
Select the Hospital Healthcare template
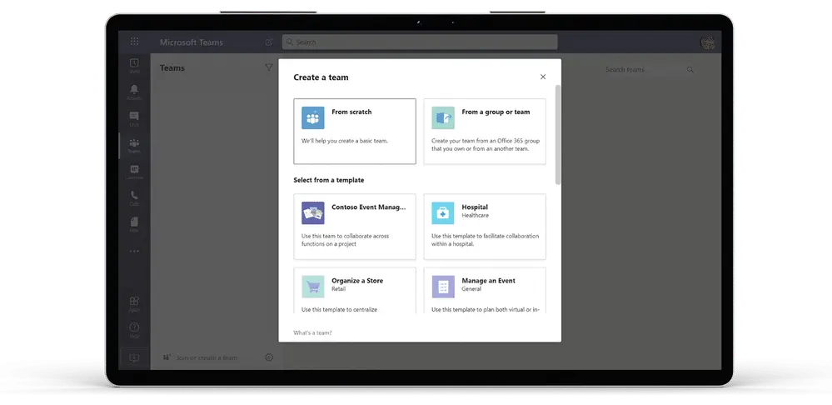point(485,227)
